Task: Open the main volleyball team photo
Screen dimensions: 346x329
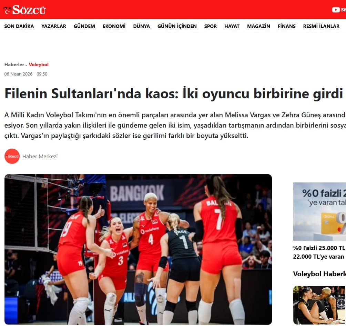Action: pos(138,249)
